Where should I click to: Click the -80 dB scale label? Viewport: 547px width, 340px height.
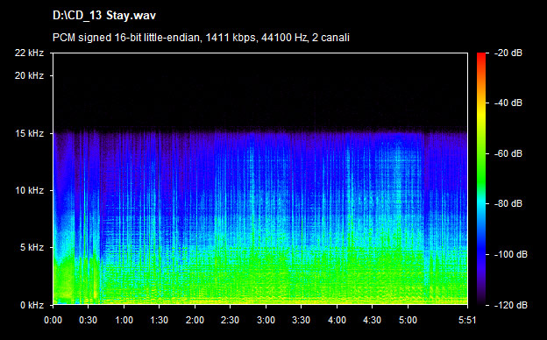pyautogui.click(x=508, y=203)
